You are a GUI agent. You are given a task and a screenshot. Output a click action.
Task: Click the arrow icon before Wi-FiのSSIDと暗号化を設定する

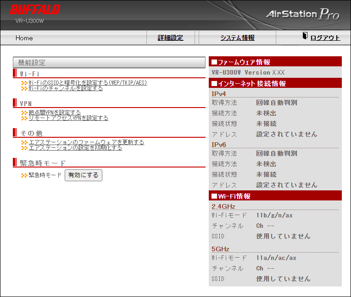[25, 83]
